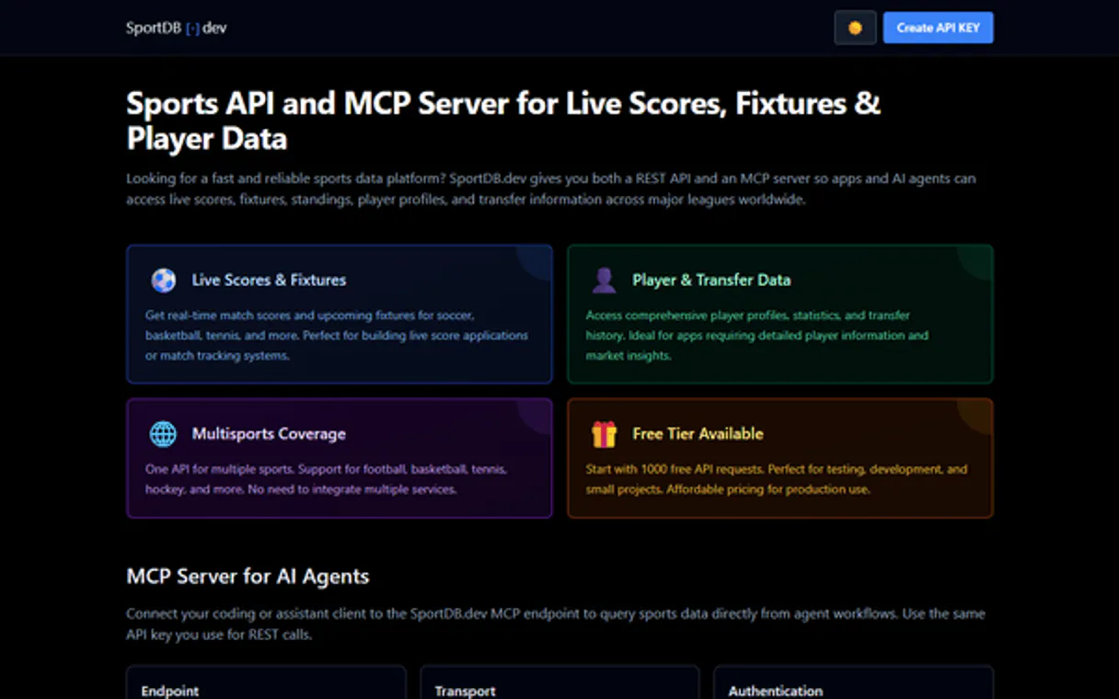
Task: Click the Endpoint card at the bottom
Action: [266, 685]
